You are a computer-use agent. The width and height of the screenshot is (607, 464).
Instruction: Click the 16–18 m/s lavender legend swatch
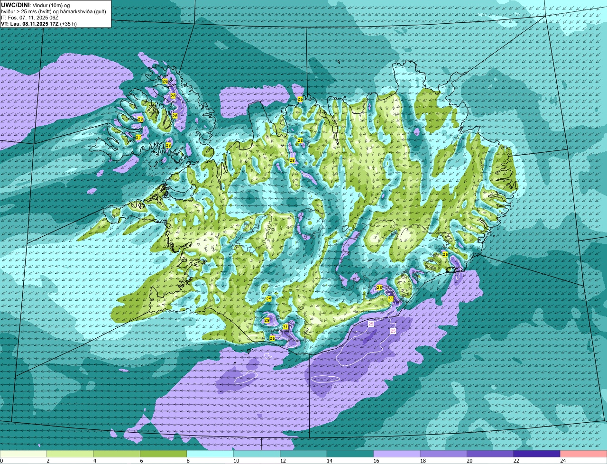[397, 454]
